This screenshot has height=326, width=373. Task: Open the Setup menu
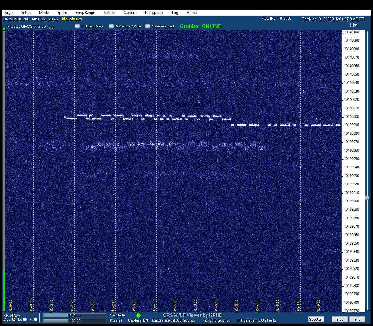26,13
